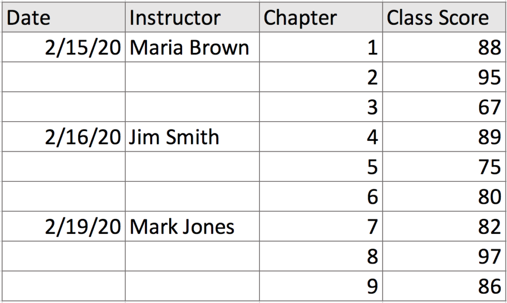Select the class score 95 cell
The height and width of the screenshot is (303, 507).
[444, 78]
